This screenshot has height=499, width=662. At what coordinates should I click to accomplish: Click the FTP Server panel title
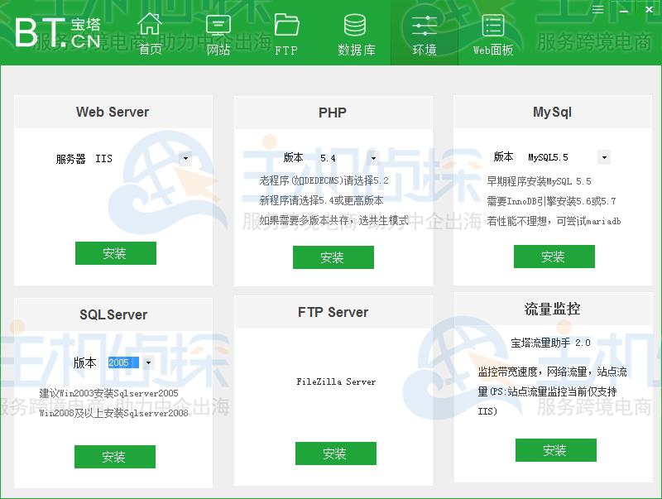(x=333, y=312)
